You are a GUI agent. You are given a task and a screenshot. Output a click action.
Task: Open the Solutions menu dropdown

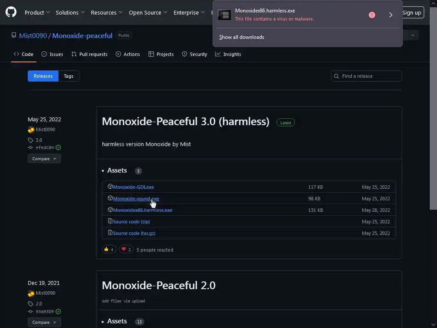(x=70, y=12)
